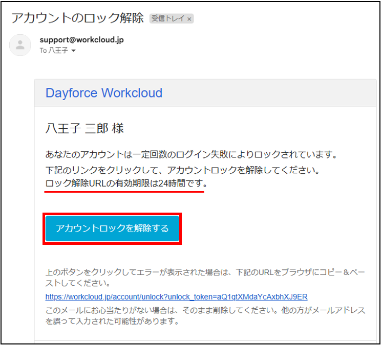Image resolution: width=382 pixels, height=346 pixels.
Task: Click the greeting 八王子 三郎 様
Action: point(84,128)
